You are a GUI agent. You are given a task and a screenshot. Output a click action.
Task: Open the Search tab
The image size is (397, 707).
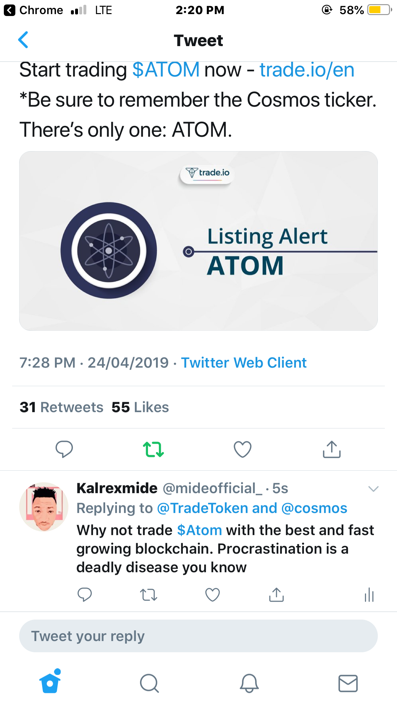click(x=149, y=683)
